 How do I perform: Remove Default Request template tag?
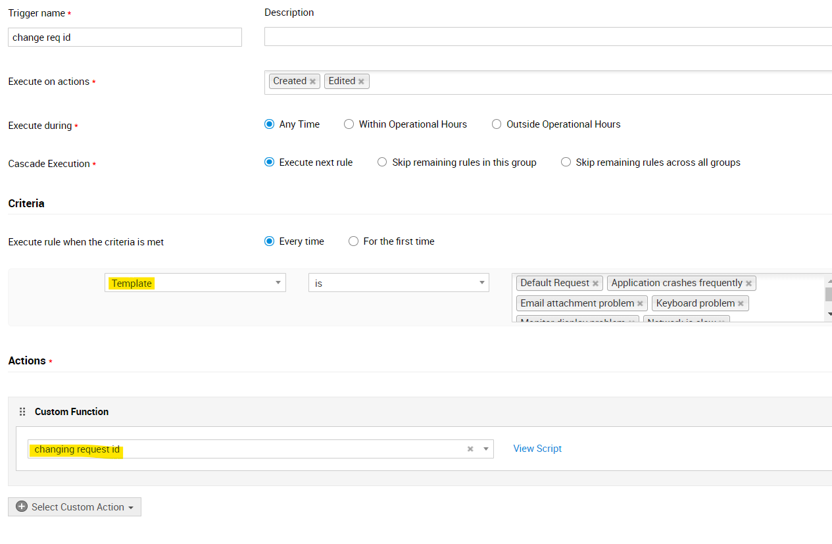[595, 284]
